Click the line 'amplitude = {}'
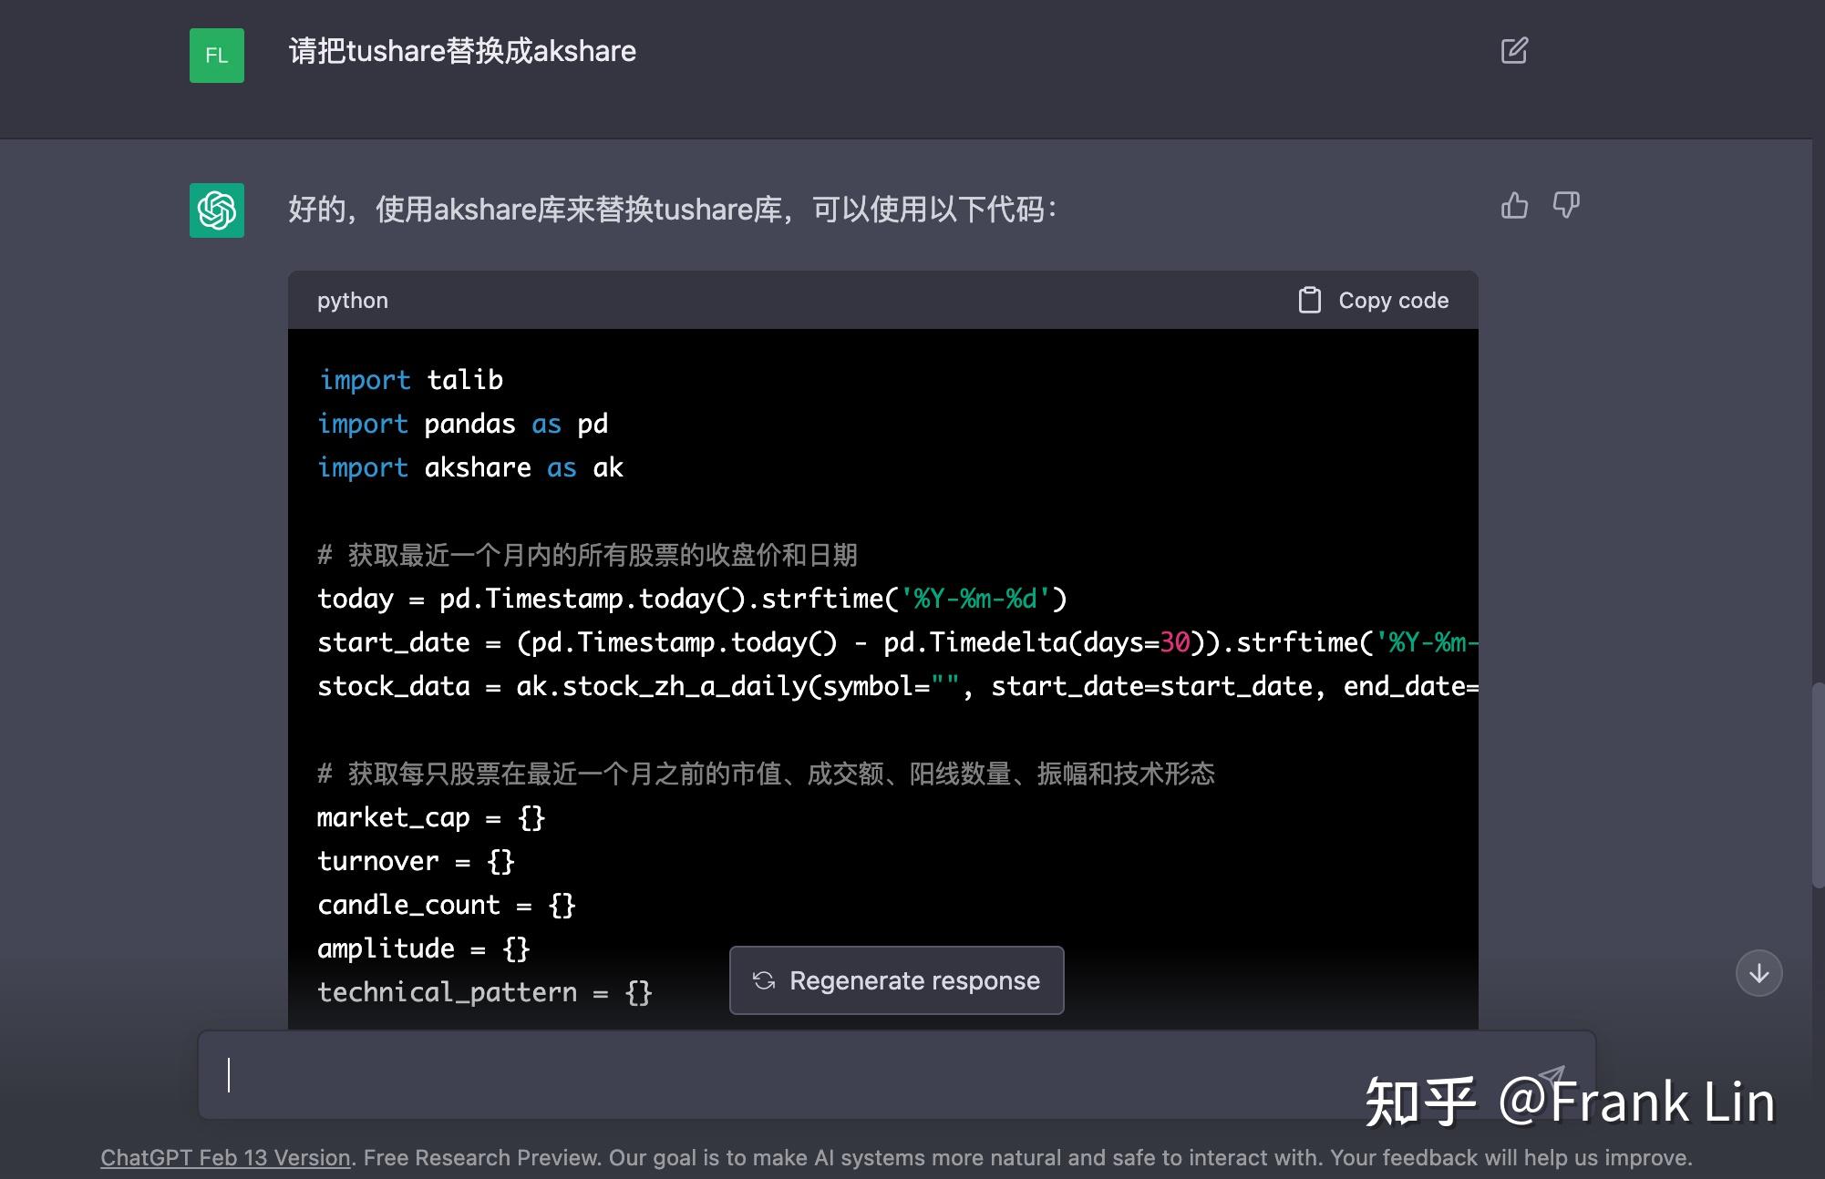 pos(424,948)
